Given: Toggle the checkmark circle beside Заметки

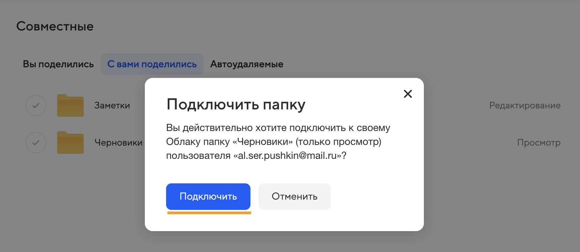Looking at the screenshot, I should [x=36, y=105].
